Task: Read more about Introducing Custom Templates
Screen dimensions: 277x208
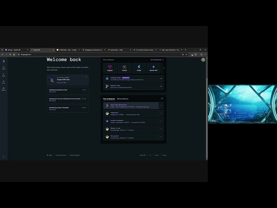Action: click(52, 110)
